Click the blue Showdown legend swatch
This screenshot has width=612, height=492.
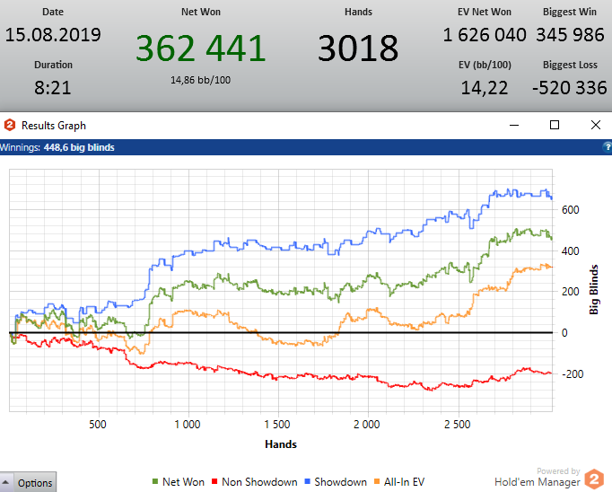click(x=307, y=482)
